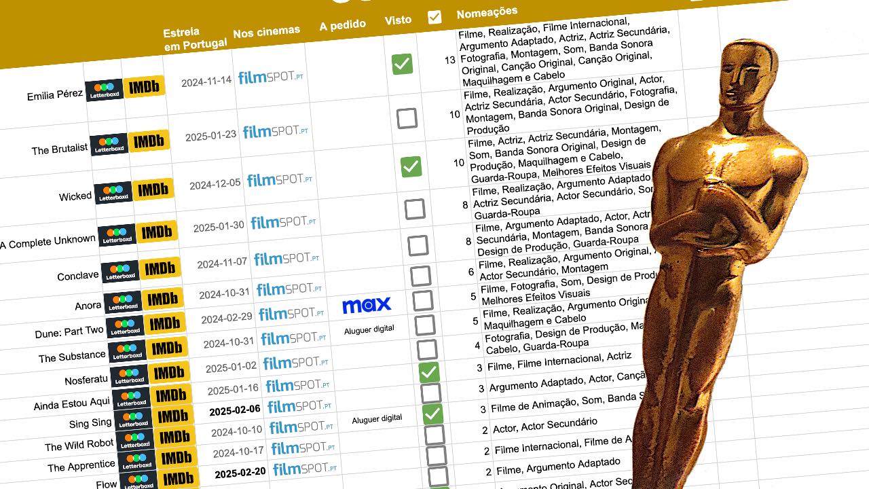The image size is (869, 489).
Task: Toggle the white checkbox in the Visto header
Action: coord(434,18)
